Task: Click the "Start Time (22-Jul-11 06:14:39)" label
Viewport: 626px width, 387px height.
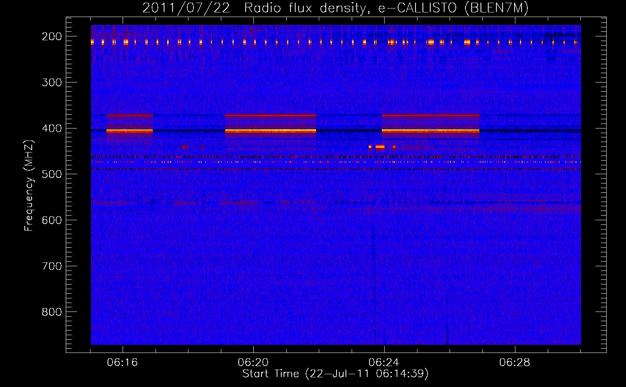Action: (x=335, y=374)
